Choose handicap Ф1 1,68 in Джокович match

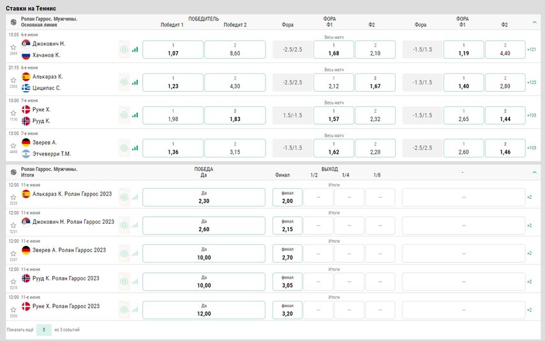[x=334, y=49]
